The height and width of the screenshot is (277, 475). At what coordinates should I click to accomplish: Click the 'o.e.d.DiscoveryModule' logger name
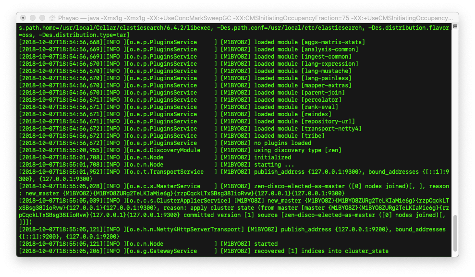(165, 150)
